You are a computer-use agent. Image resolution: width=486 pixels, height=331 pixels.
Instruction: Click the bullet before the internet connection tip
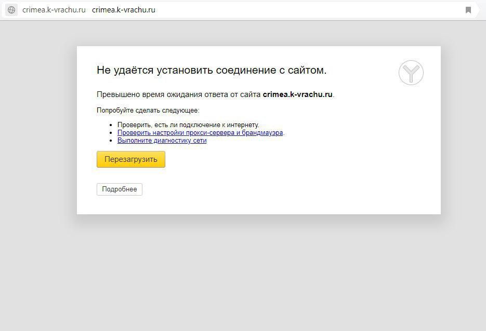(x=111, y=125)
